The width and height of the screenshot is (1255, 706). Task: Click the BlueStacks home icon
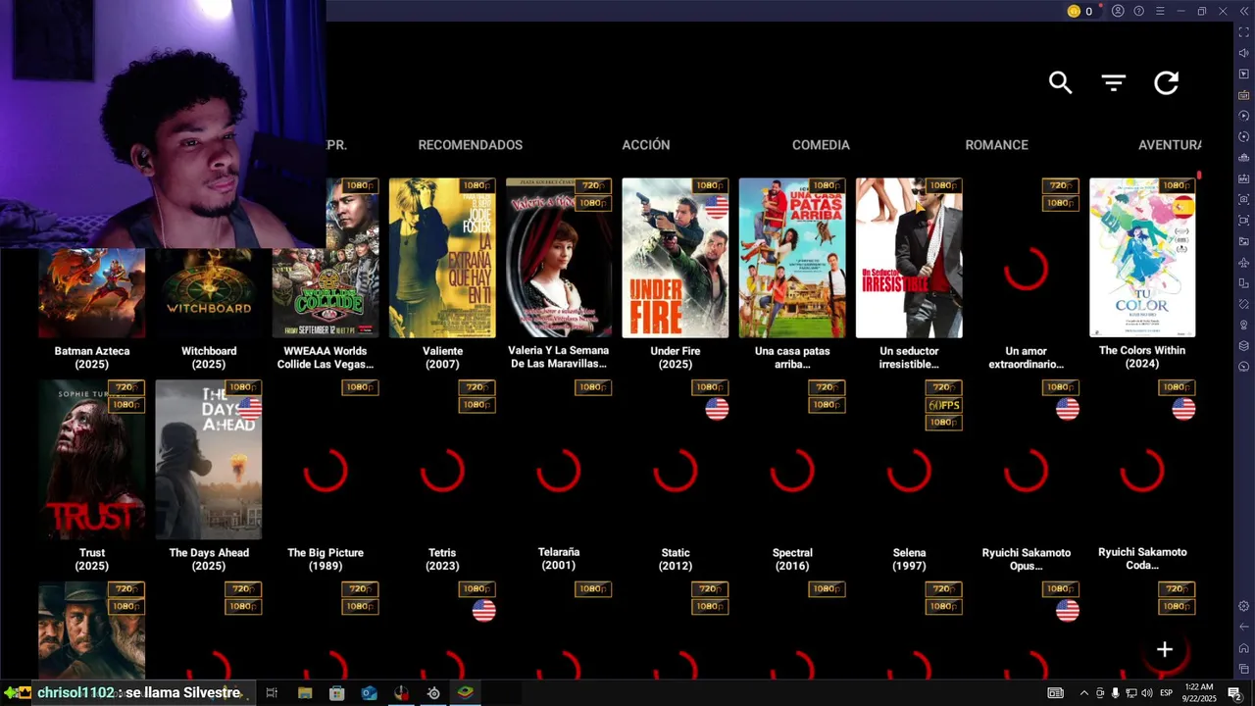click(x=1244, y=648)
